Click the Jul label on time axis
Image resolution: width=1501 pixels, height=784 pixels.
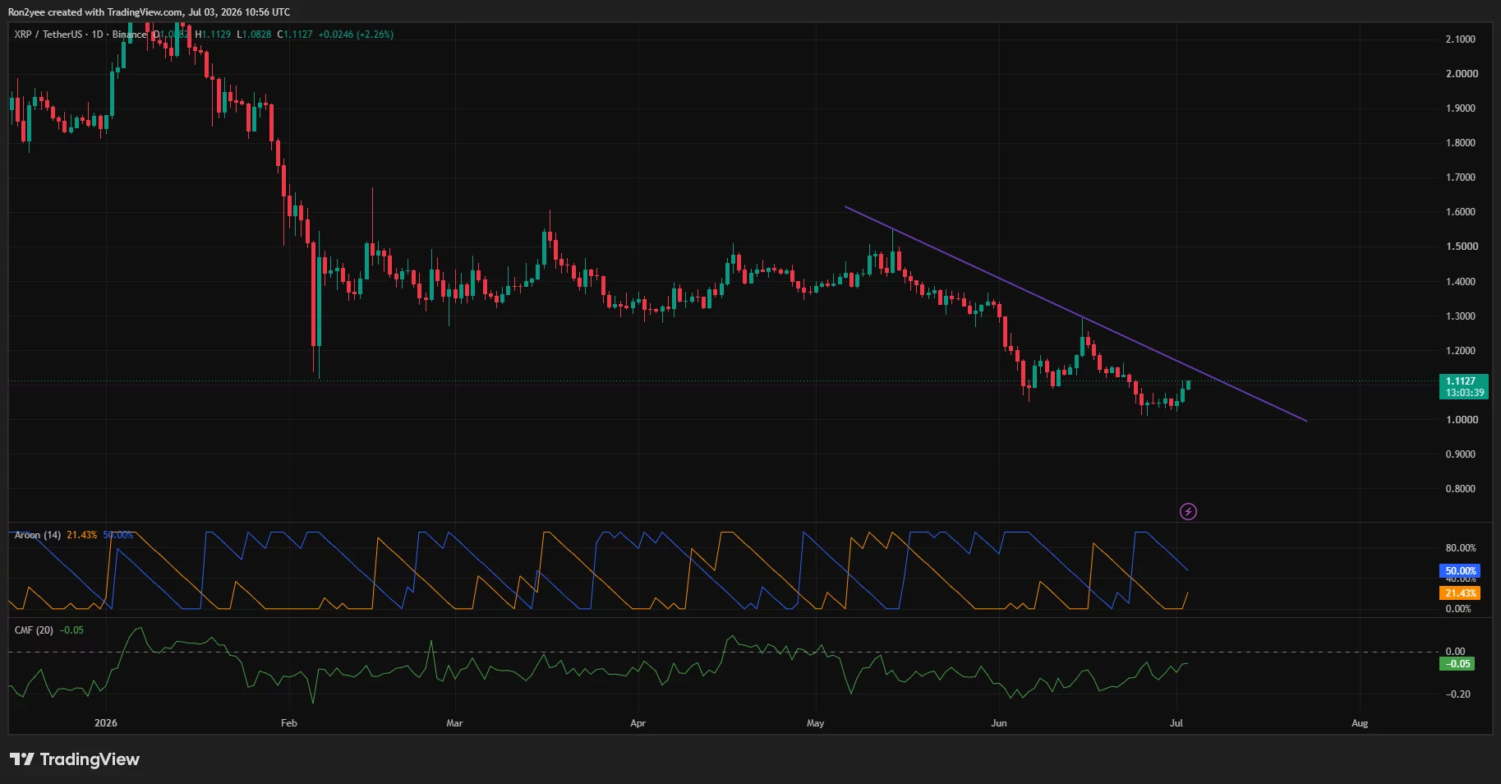click(x=1176, y=723)
